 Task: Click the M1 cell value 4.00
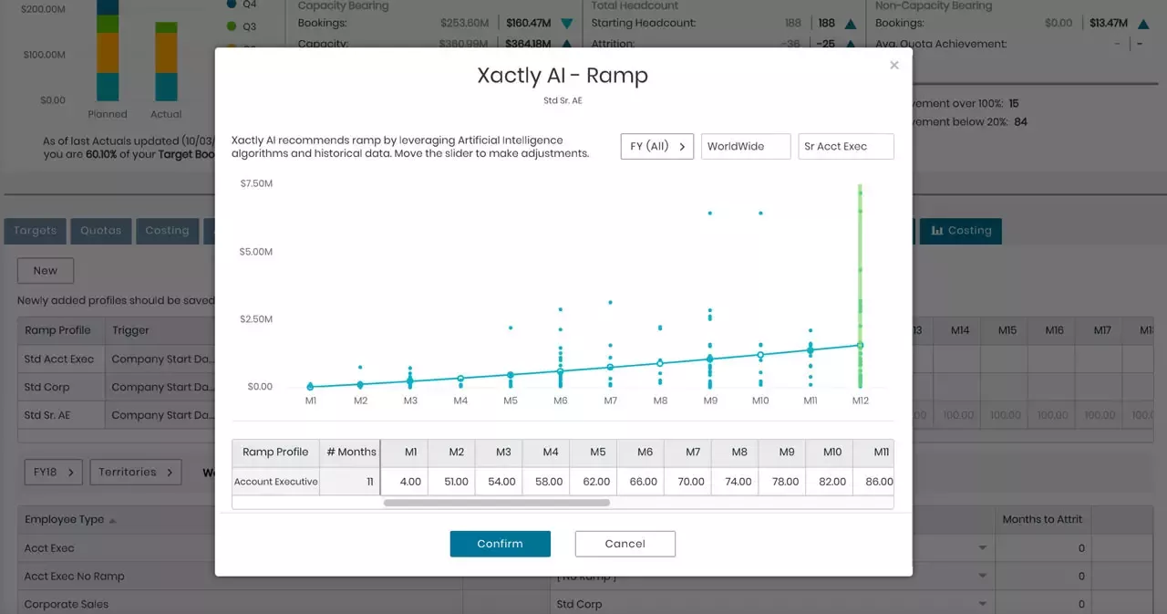[x=404, y=482]
